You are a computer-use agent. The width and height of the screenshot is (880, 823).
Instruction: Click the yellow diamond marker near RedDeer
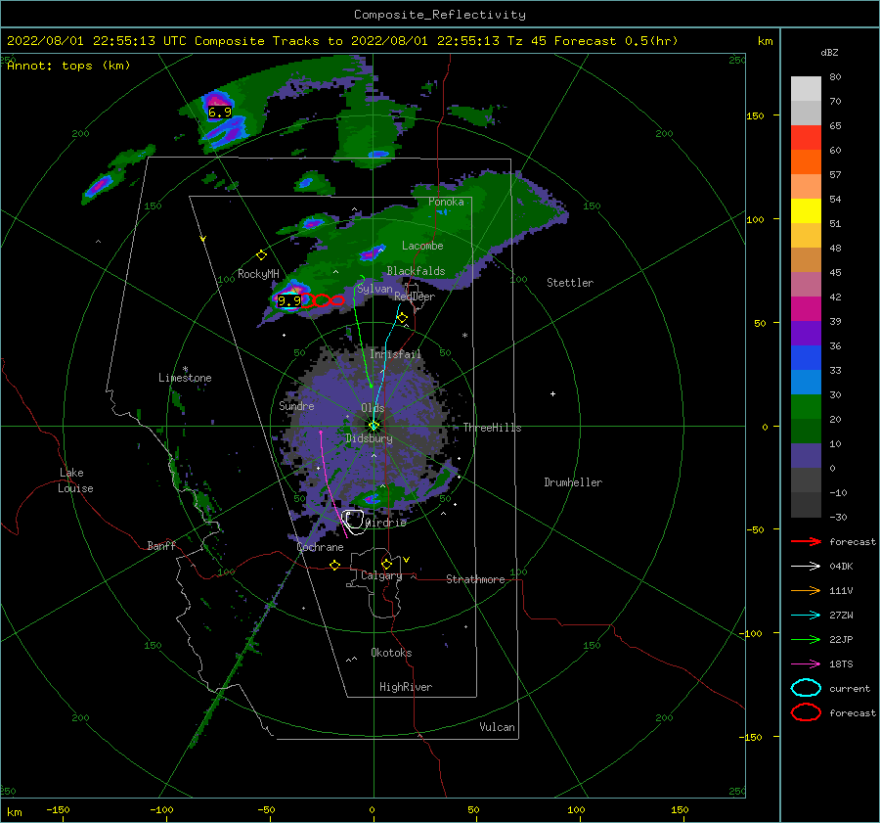coord(402,318)
